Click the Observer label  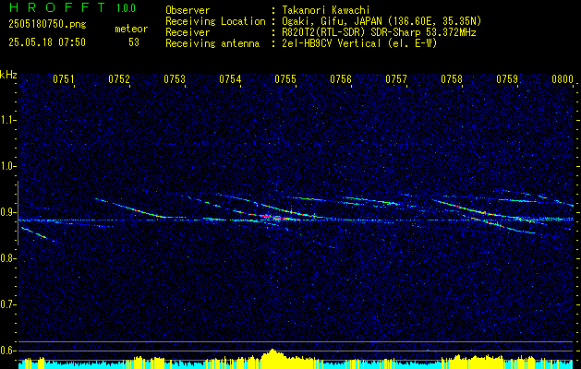pyautogui.click(x=188, y=10)
